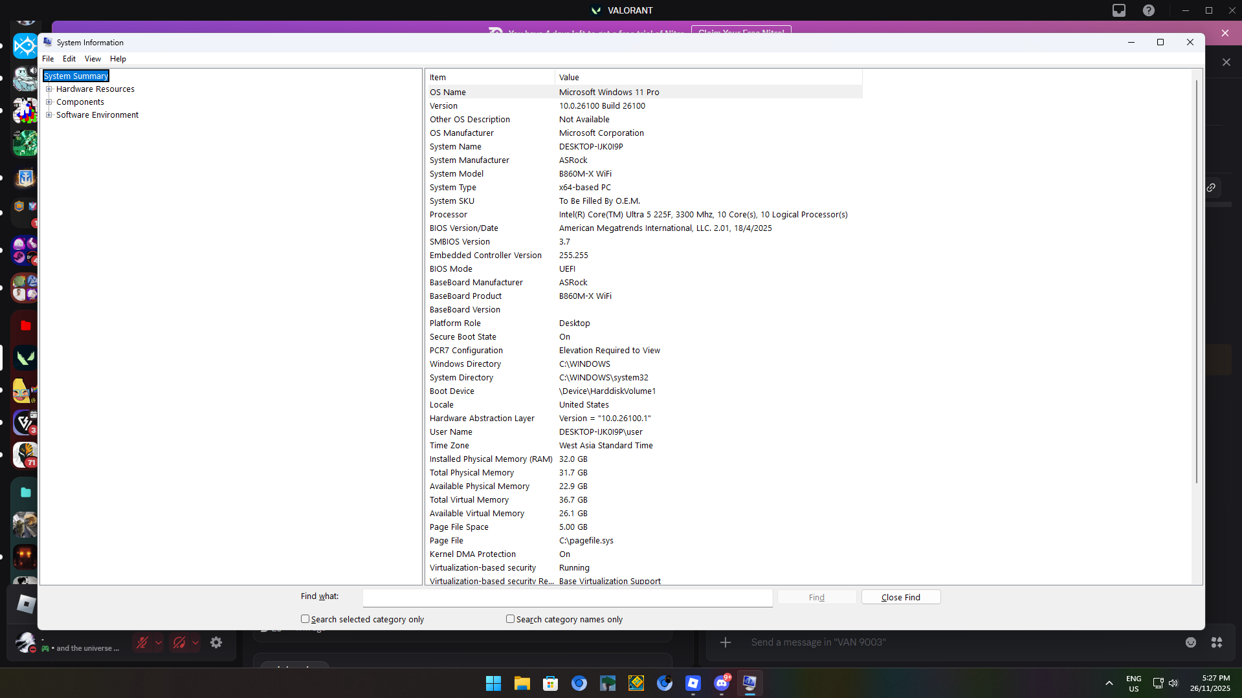Select the Secure Boot State row
The image size is (1242, 698).
645,337
